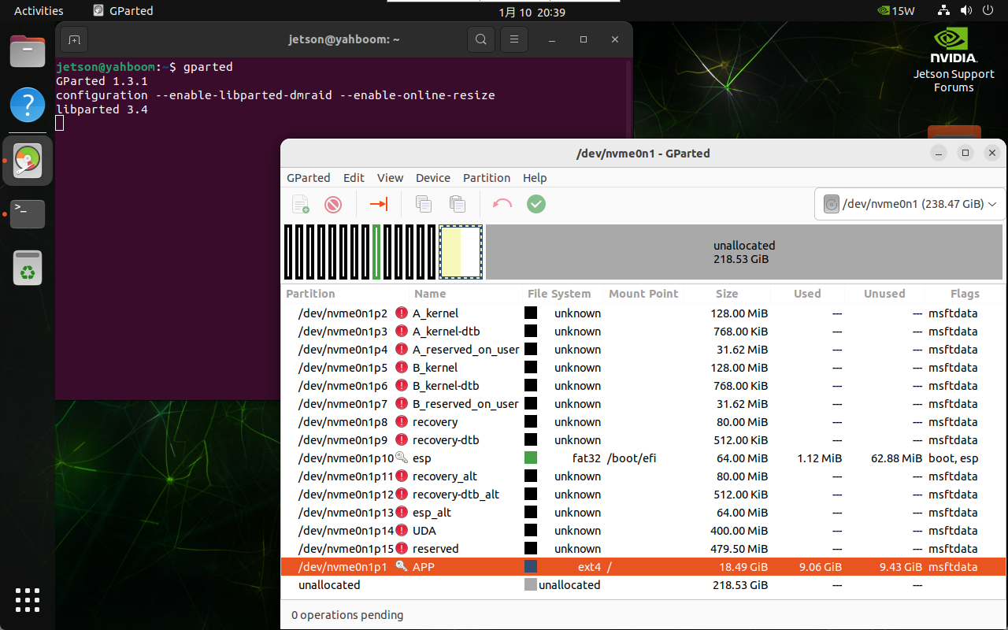The width and height of the screenshot is (1008, 630).
Task: Open Show Applications grid in dock
Action: pos(28,599)
